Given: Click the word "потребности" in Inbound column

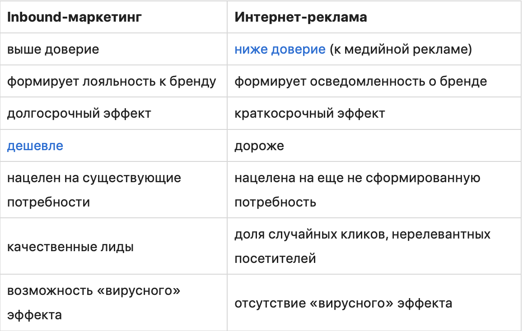Looking at the screenshot, I should (48, 202).
